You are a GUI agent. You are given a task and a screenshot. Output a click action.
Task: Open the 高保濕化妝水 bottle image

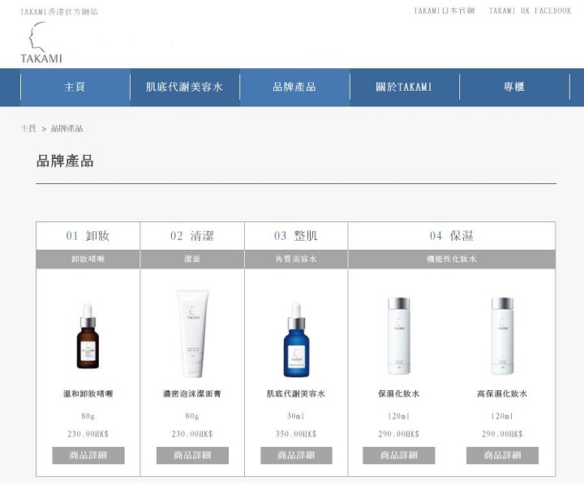(x=502, y=336)
